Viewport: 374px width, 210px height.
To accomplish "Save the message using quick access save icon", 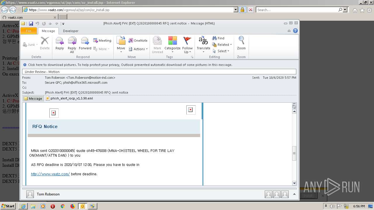I will point(31,24).
